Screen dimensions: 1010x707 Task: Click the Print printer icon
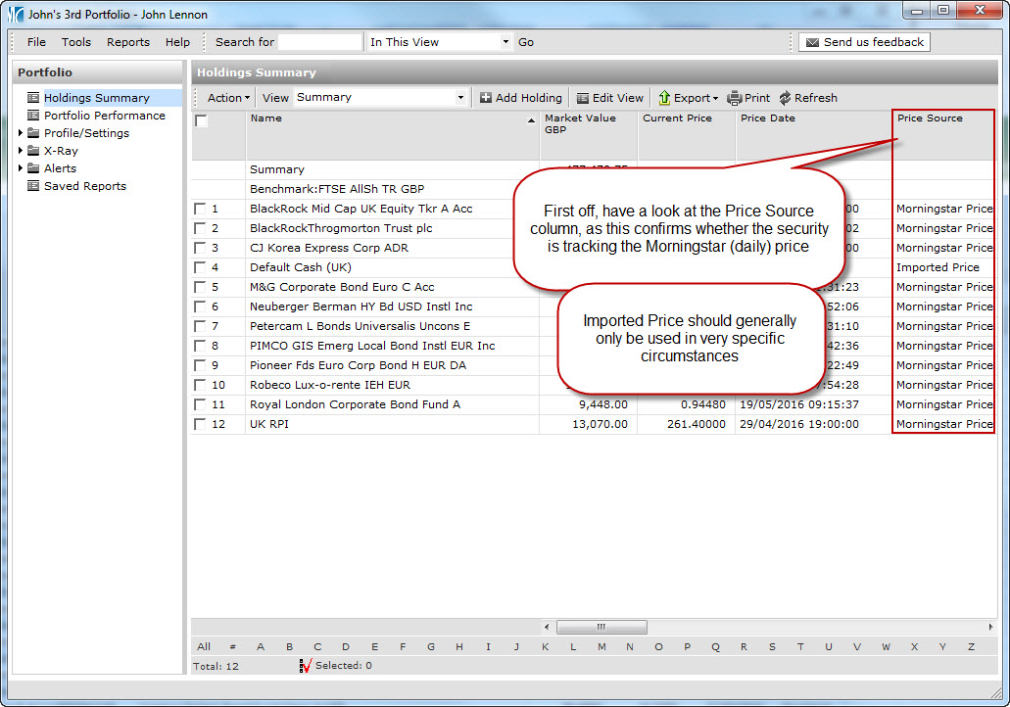tap(734, 98)
